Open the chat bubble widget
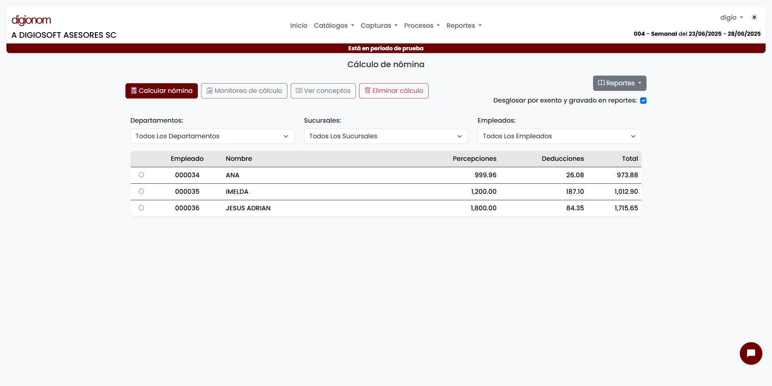 [x=751, y=353]
